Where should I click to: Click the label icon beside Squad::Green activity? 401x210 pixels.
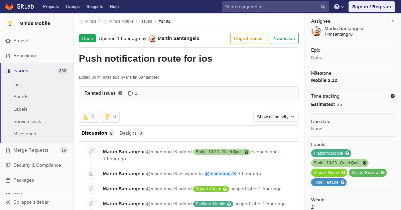click(x=91, y=189)
